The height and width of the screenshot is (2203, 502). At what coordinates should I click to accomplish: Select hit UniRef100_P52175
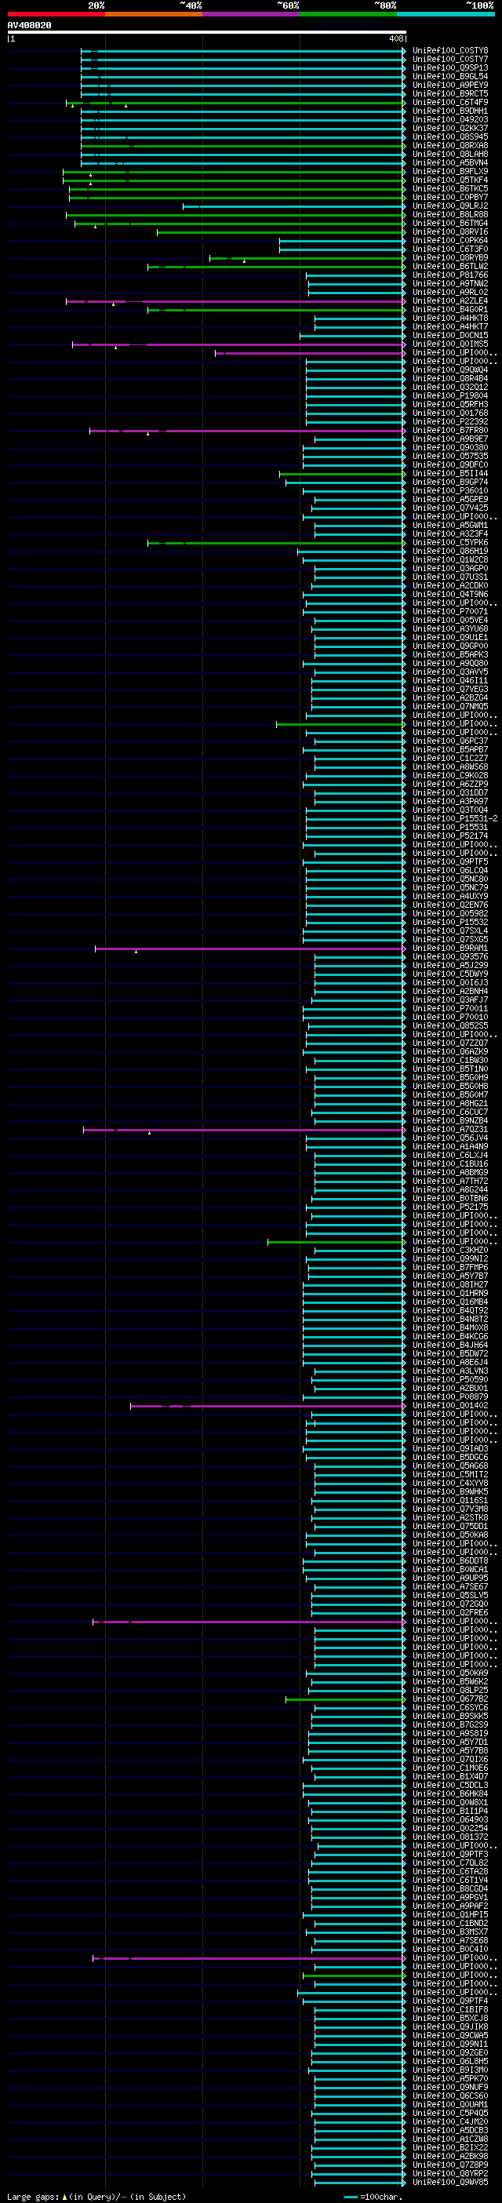(449, 1207)
